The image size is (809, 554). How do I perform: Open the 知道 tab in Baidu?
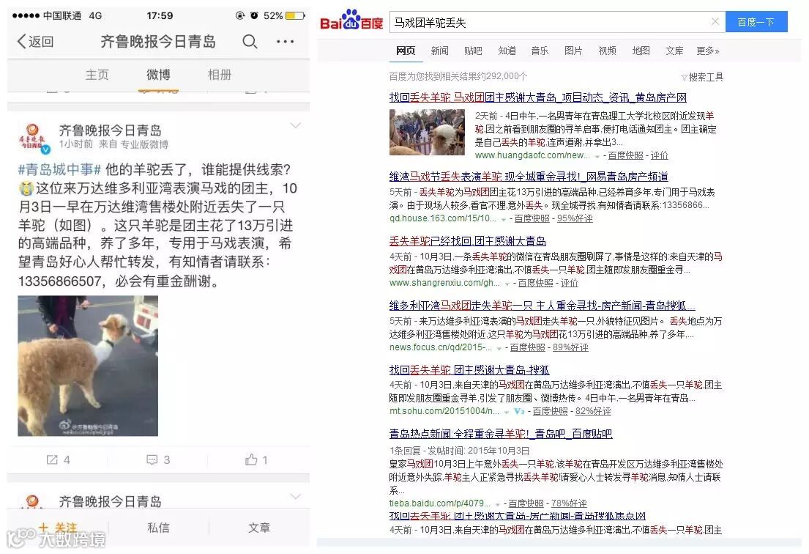507,51
